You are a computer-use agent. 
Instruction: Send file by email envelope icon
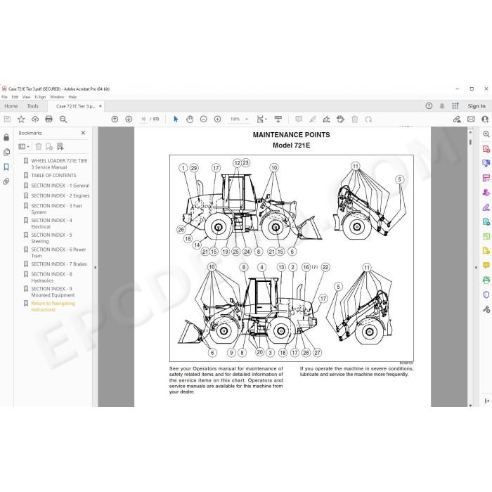[x=471, y=119]
